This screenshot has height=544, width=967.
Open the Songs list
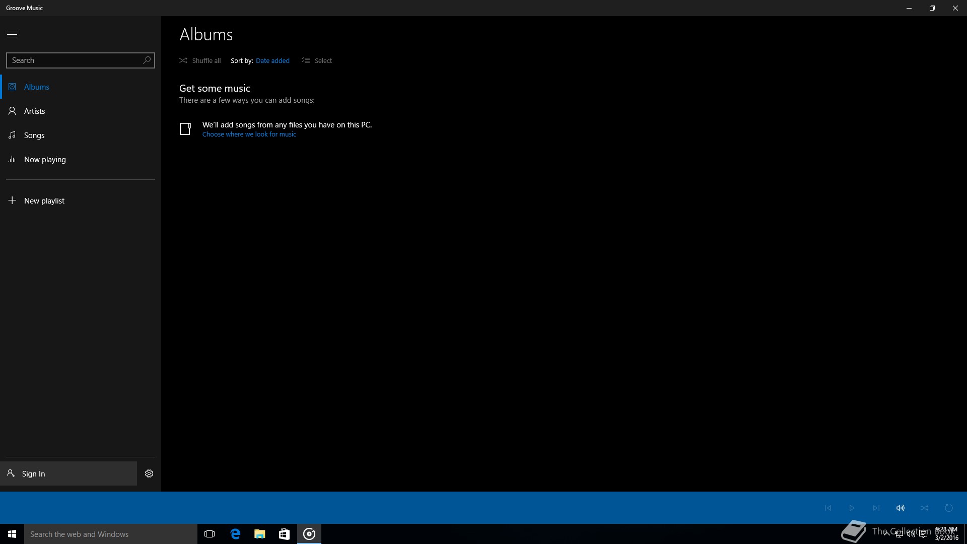pyautogui.click(x=34, y=135)
